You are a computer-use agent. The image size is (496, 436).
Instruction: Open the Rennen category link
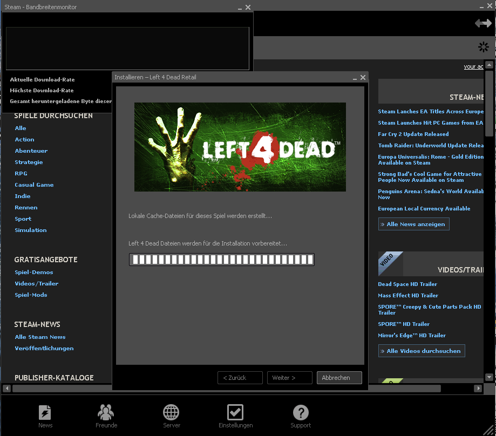pos(26,207)
